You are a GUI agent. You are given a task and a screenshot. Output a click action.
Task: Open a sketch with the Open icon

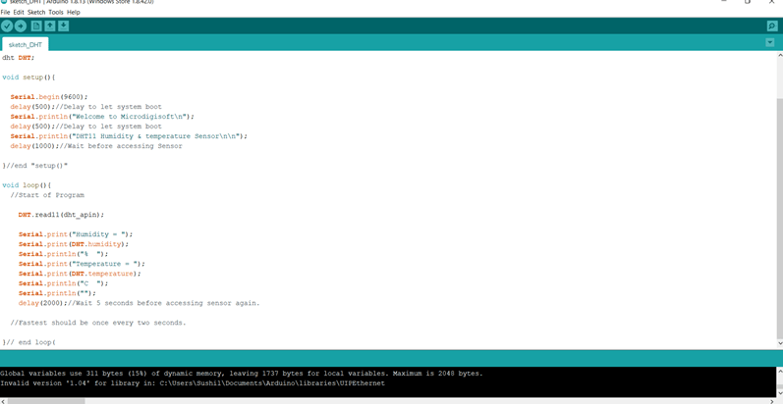click(x=50, y=26)
